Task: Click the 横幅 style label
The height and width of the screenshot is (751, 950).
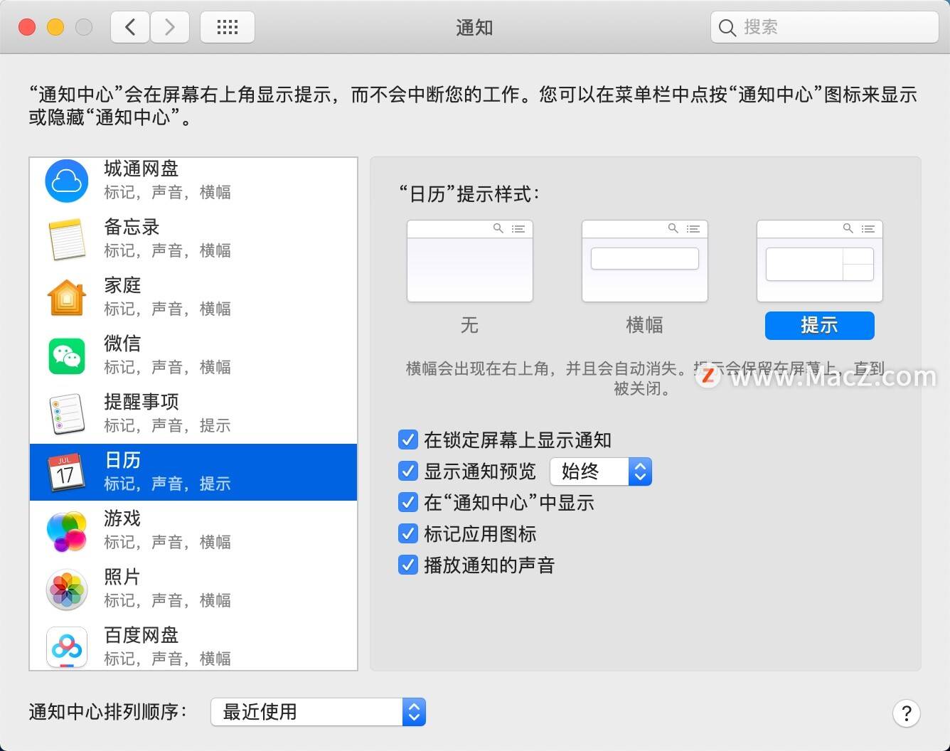Action: point(645,325)
